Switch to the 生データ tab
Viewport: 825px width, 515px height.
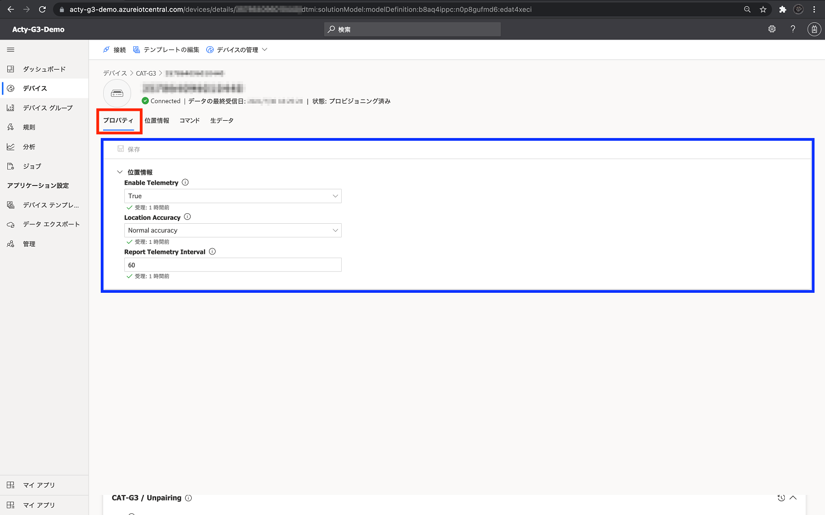pos(222,121)
